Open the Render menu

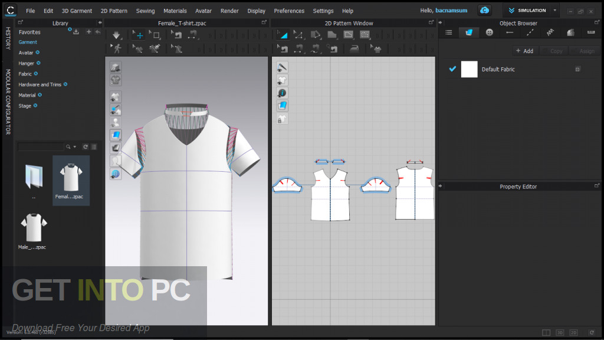pos(229,11)
